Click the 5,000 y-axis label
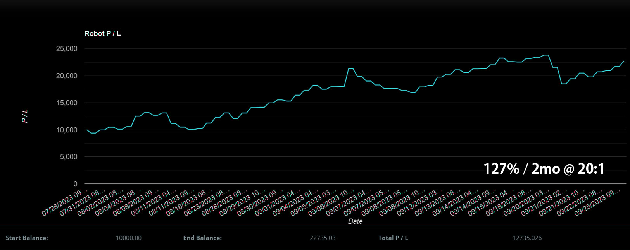630x250 pixels. 68,157
